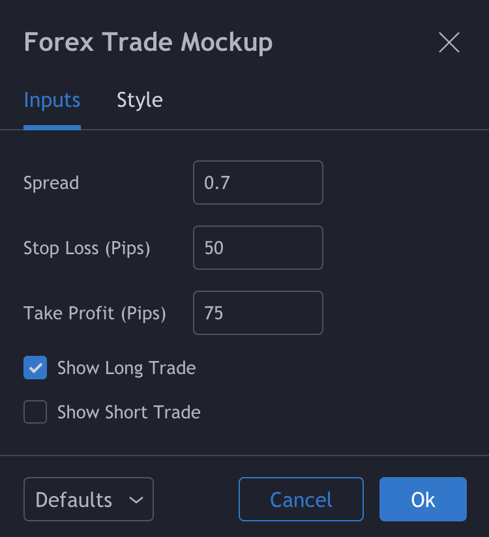
Task: Click the "Take Profit (Pips)" label
Action: click(95, 313)
